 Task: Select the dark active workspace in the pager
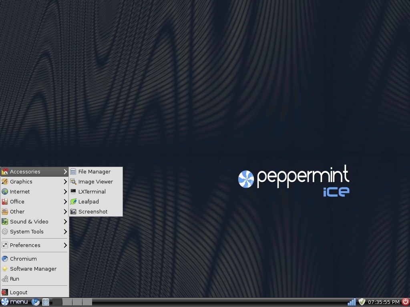57,302
